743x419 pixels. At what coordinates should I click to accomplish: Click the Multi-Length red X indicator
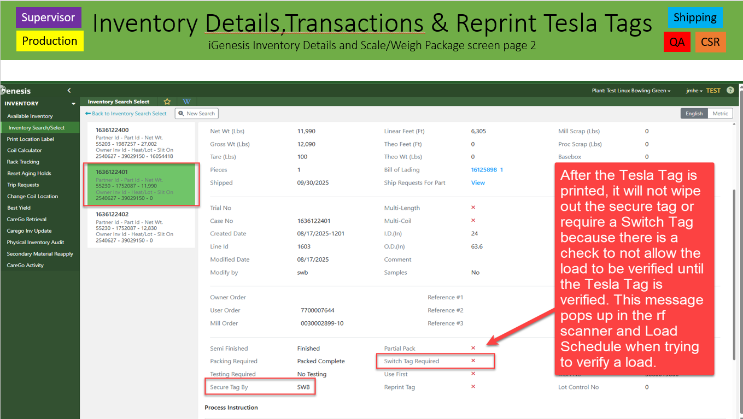tap(473, 208)
